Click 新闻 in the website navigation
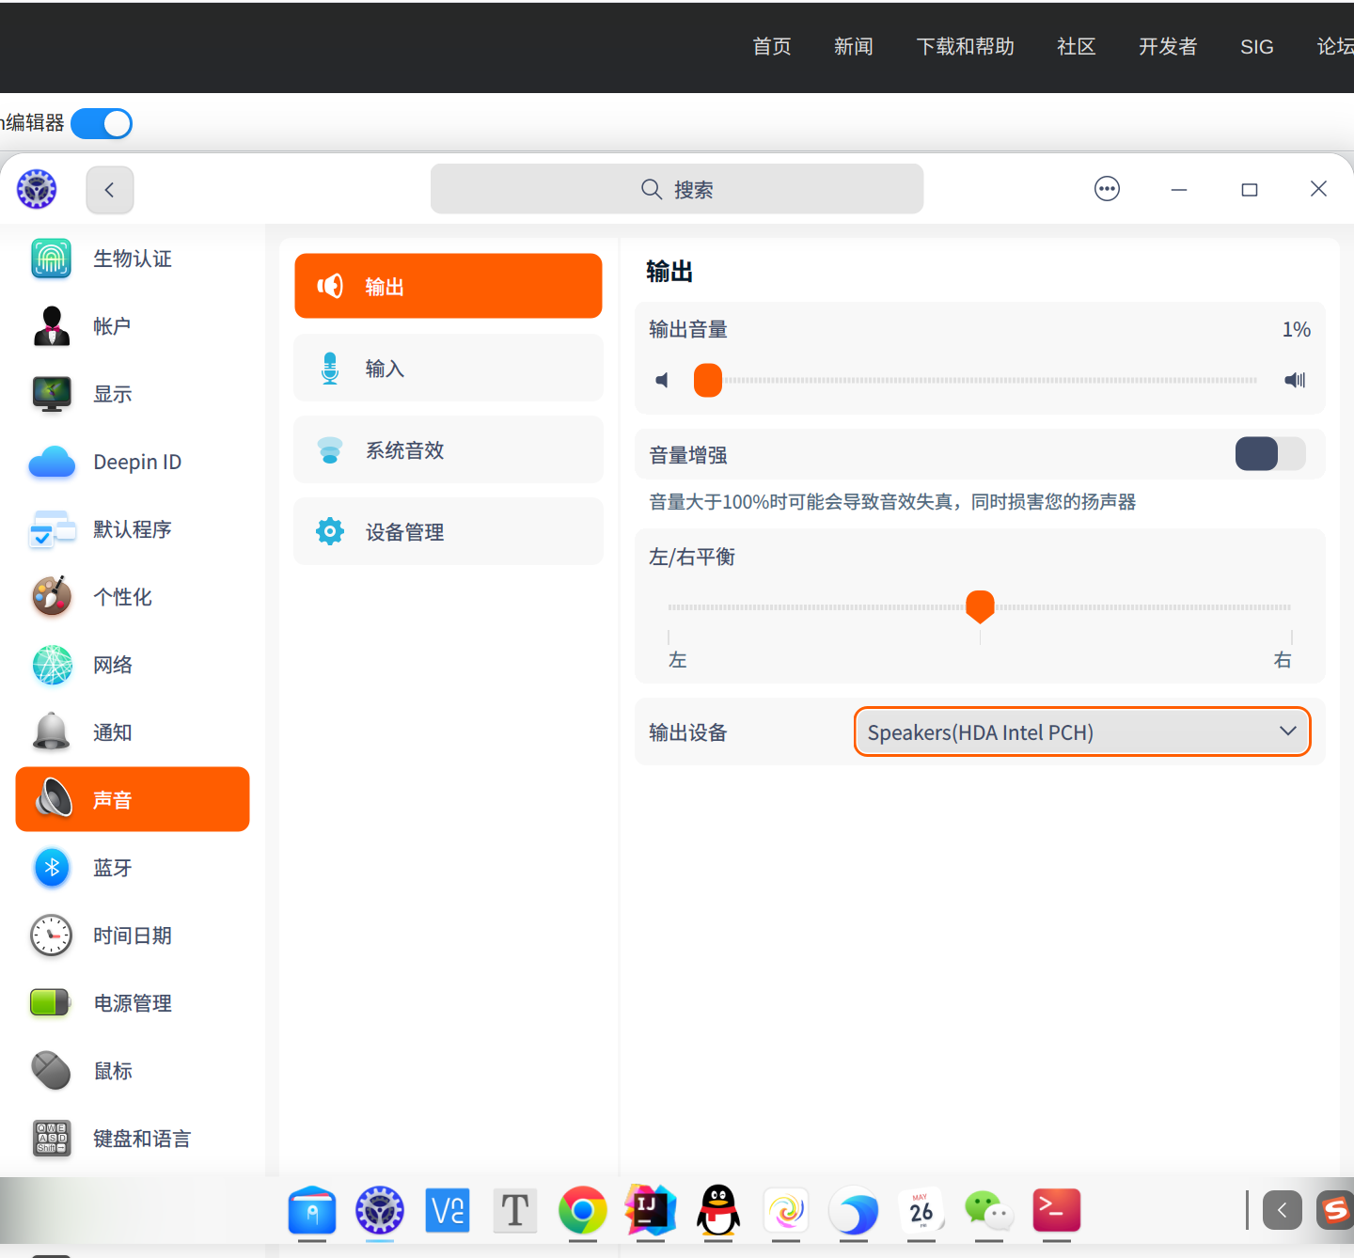 tap(854, 47)
